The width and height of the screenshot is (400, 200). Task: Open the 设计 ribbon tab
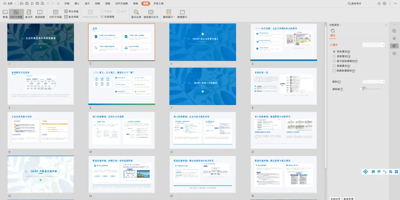(x=87, y=4)
